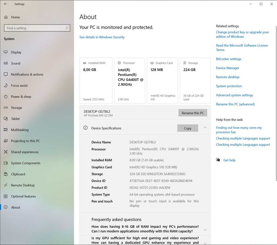Open the Device Manager link
The image size is (277, 245).
click(228, 68)
